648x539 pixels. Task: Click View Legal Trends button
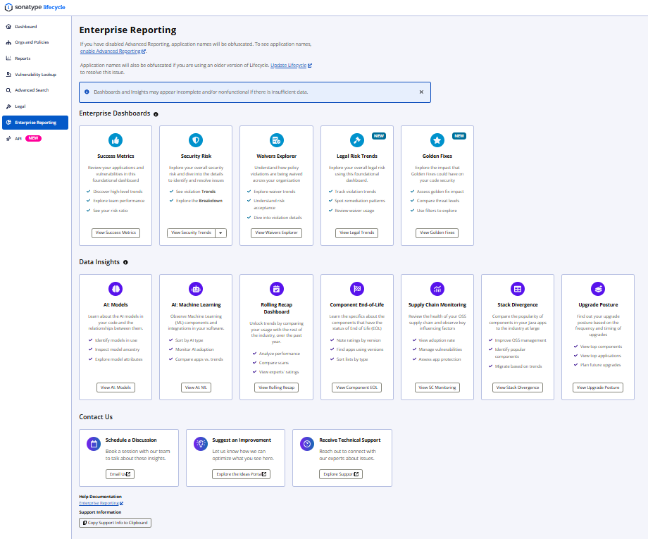(356, 233)
